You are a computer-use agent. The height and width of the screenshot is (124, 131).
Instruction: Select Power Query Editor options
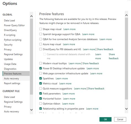click(14, 25)
